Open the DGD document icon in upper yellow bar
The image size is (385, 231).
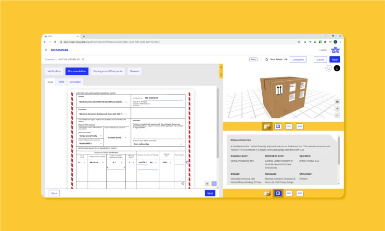tap(289, 127)
